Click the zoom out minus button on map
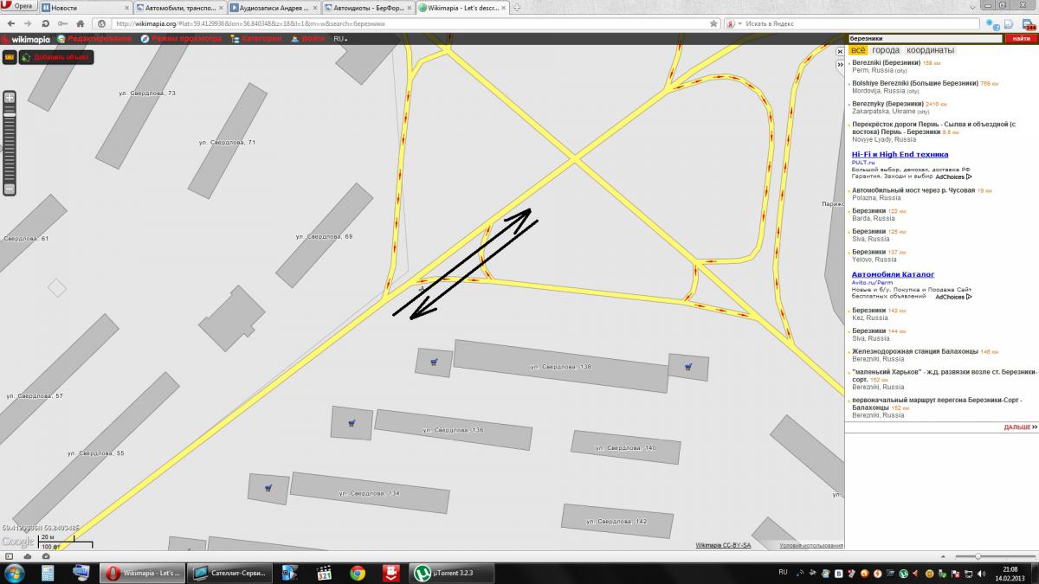The image size is (1039, 584). coord(10,189)
